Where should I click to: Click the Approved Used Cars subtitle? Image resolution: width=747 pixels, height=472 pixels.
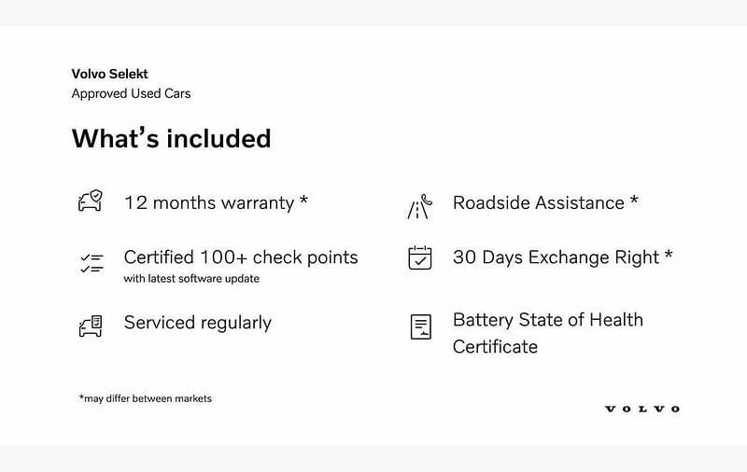[131, 93]
